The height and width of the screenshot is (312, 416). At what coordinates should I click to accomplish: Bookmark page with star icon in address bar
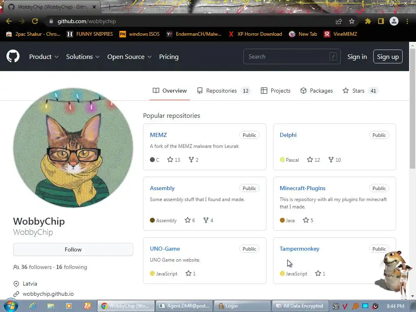click(x=352, y=21)
